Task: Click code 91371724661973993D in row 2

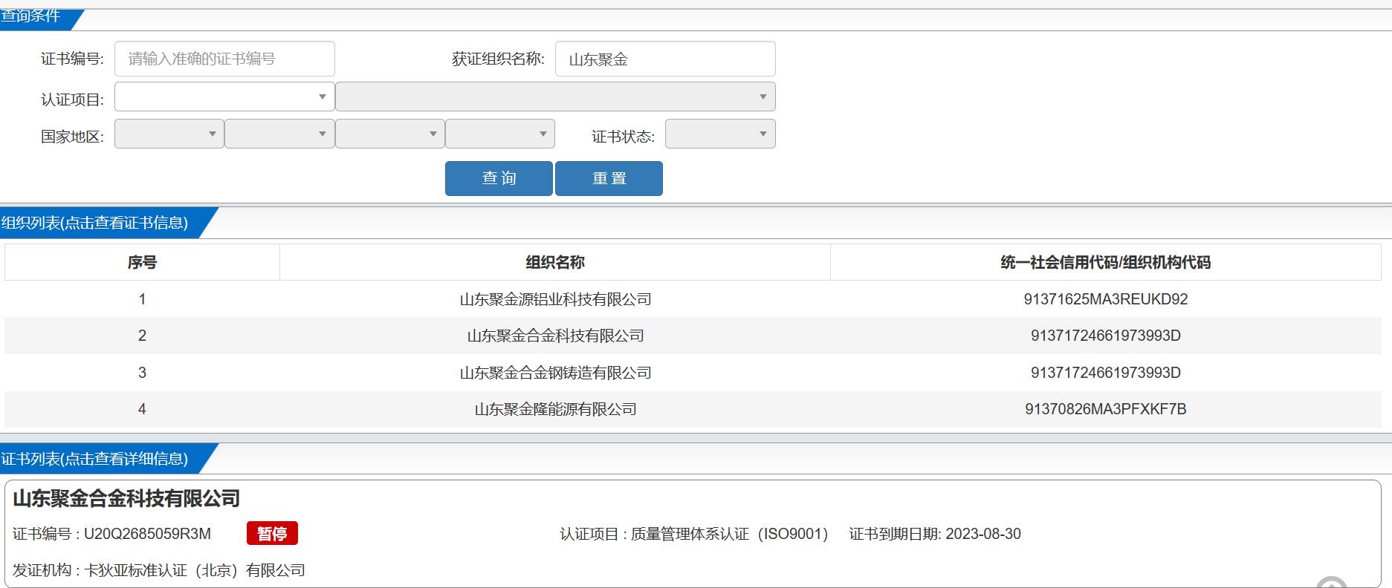Action: [1106, 336]
